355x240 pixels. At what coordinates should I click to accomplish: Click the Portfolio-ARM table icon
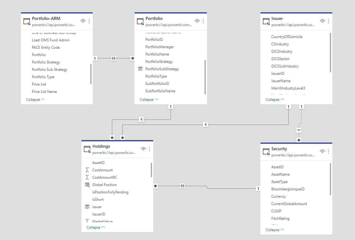tap(27, 21)
